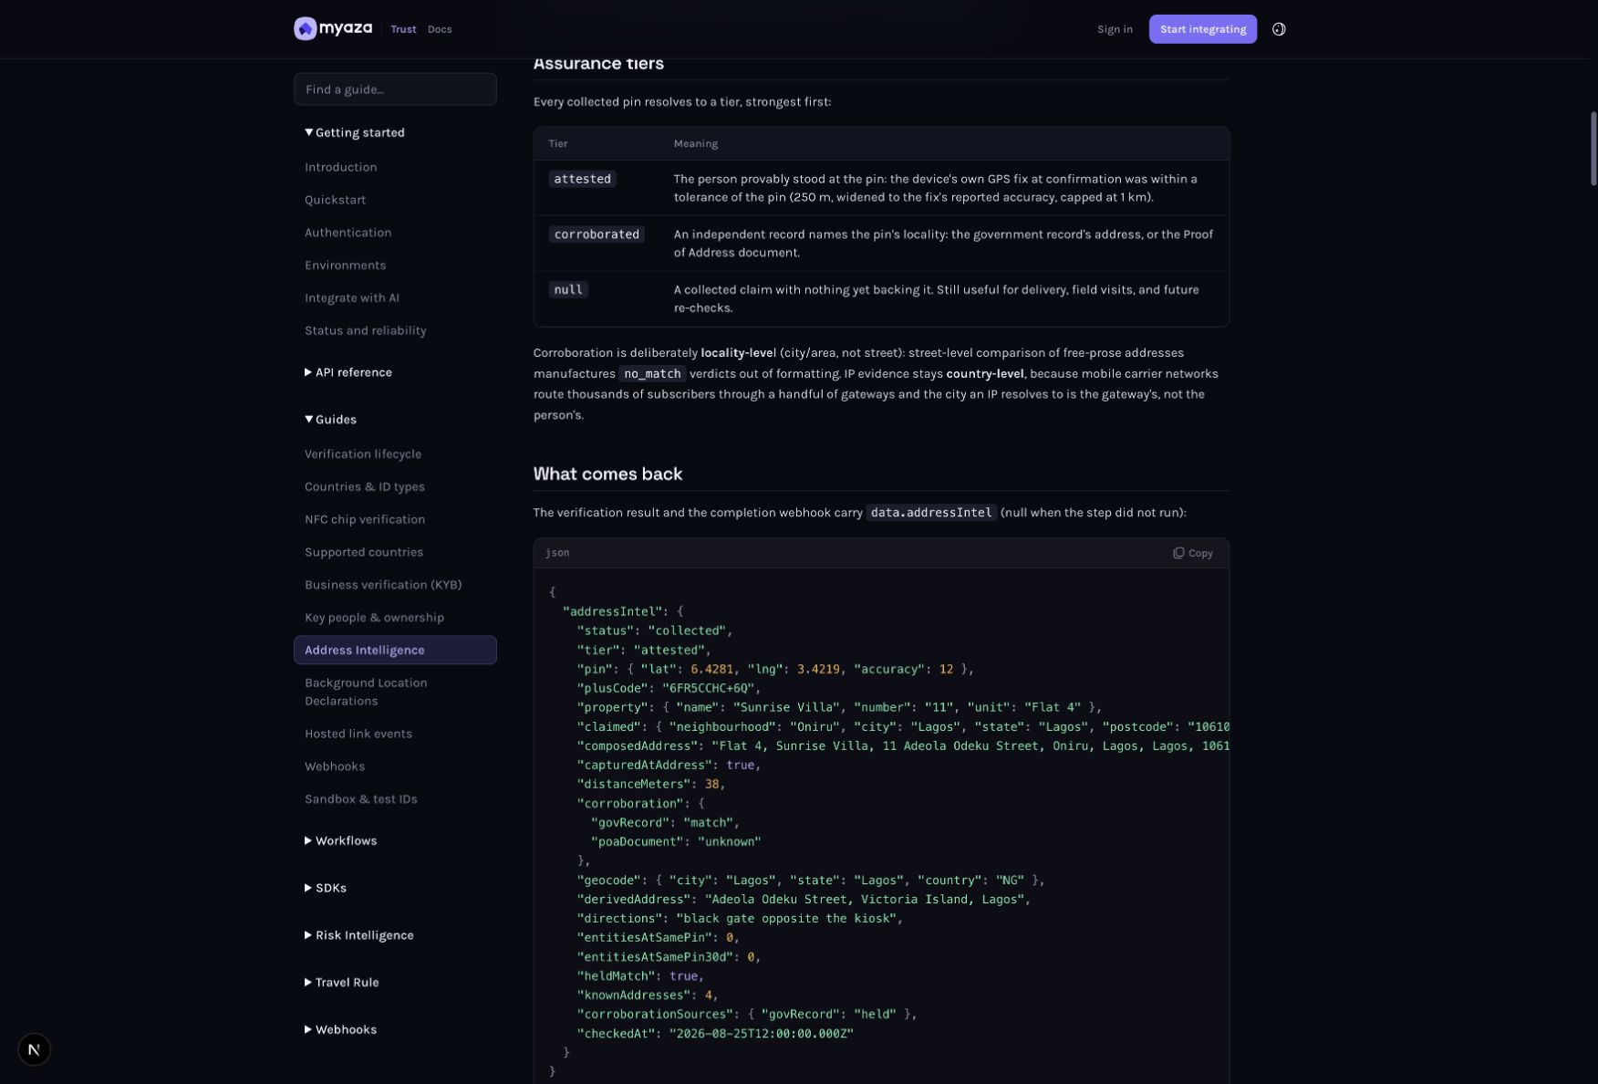
Task: Open Countries & ID types guide
Action: click(365, 487)
